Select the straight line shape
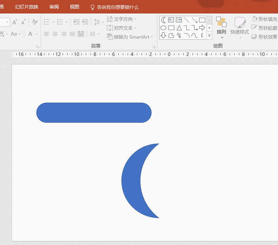The height and width of the screenshot is (245, 278). 187,20
